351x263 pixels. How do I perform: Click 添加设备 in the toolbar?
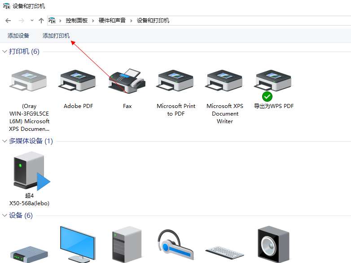(18, 36)
